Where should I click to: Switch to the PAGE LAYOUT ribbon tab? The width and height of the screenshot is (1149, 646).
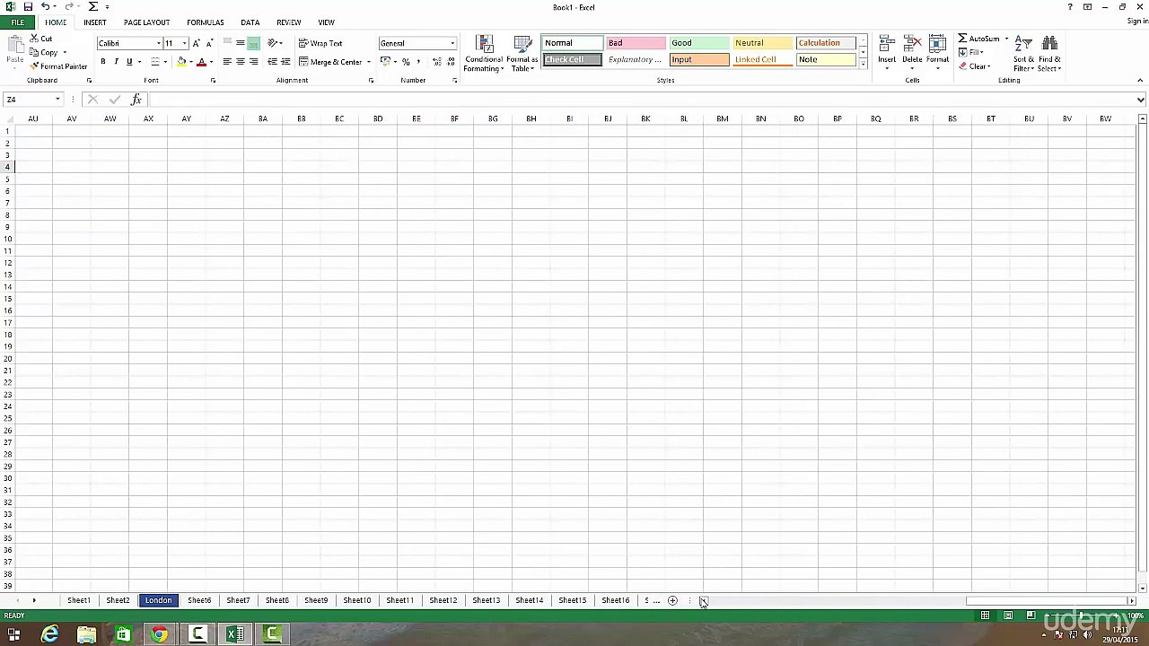click(146, 22)
